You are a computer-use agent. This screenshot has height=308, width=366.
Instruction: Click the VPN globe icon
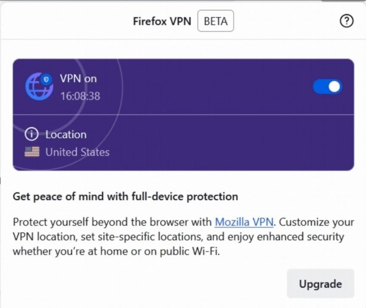pos(38,87)
